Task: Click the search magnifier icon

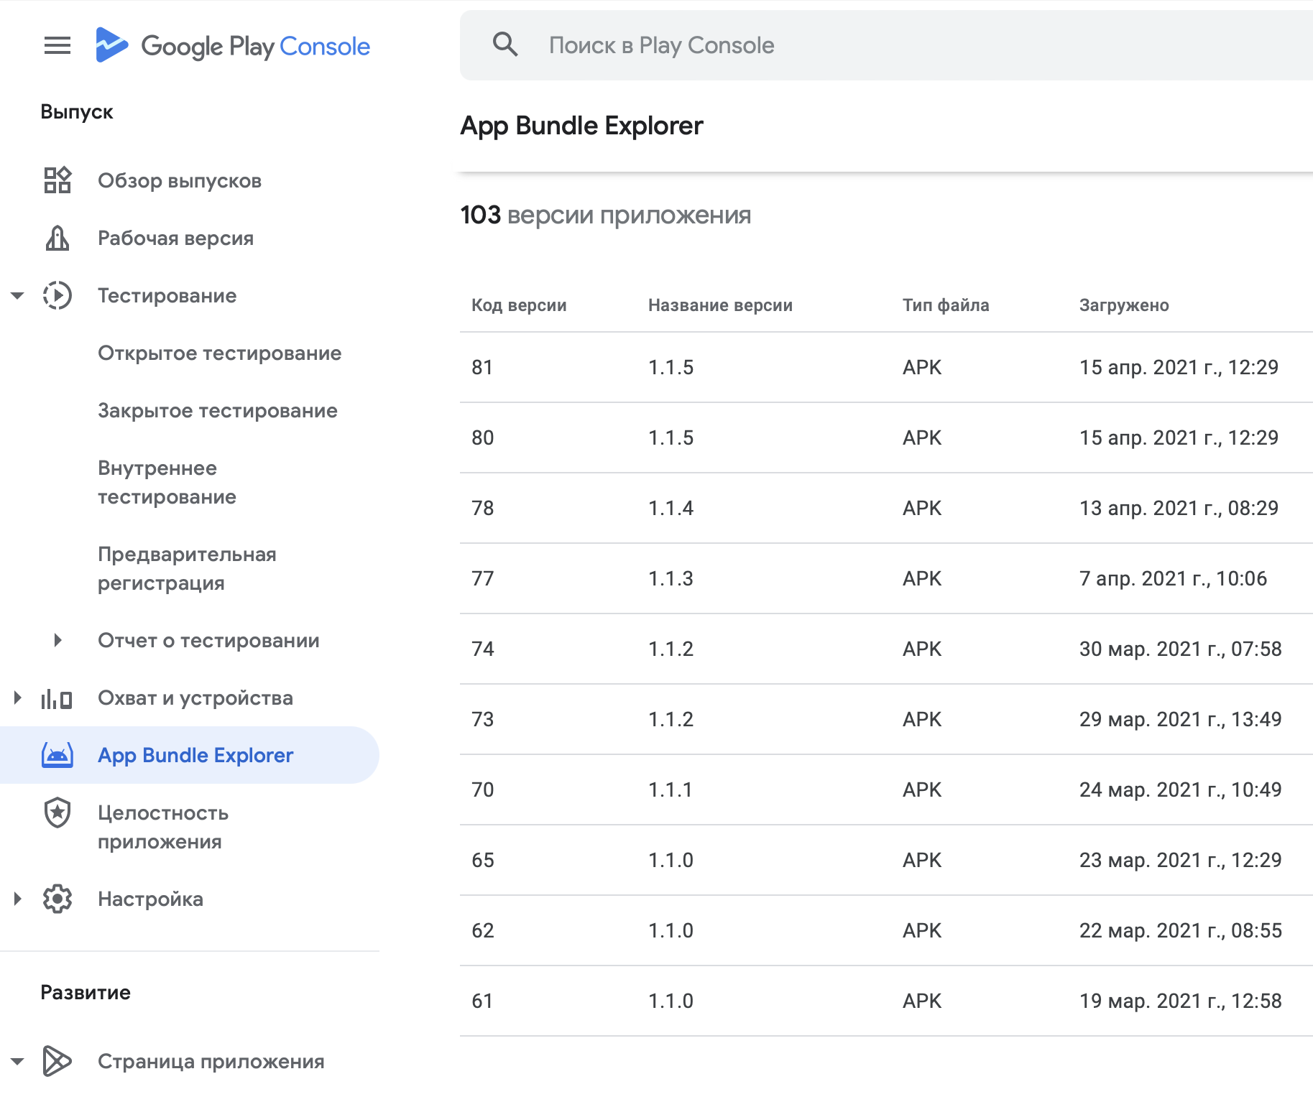Action: 505,45
